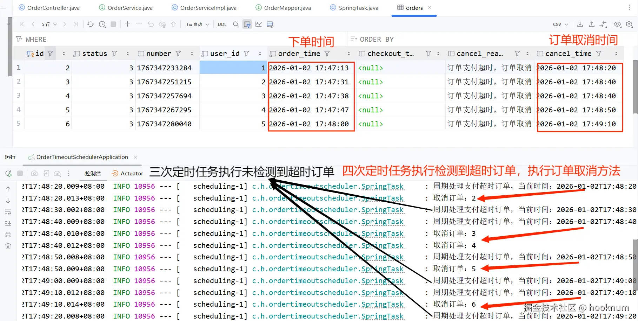The width and height of the screenshot is (638, 321).
Task: Search within the orders table
Action: 236,24
